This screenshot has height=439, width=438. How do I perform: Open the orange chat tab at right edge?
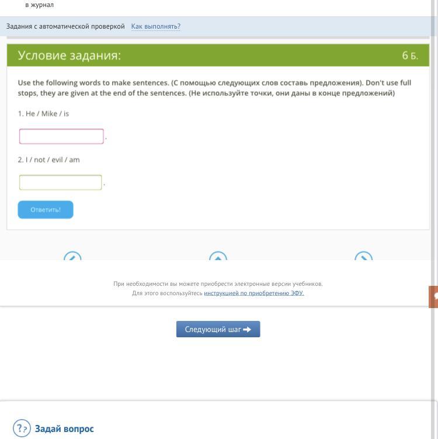pos(433,297)
